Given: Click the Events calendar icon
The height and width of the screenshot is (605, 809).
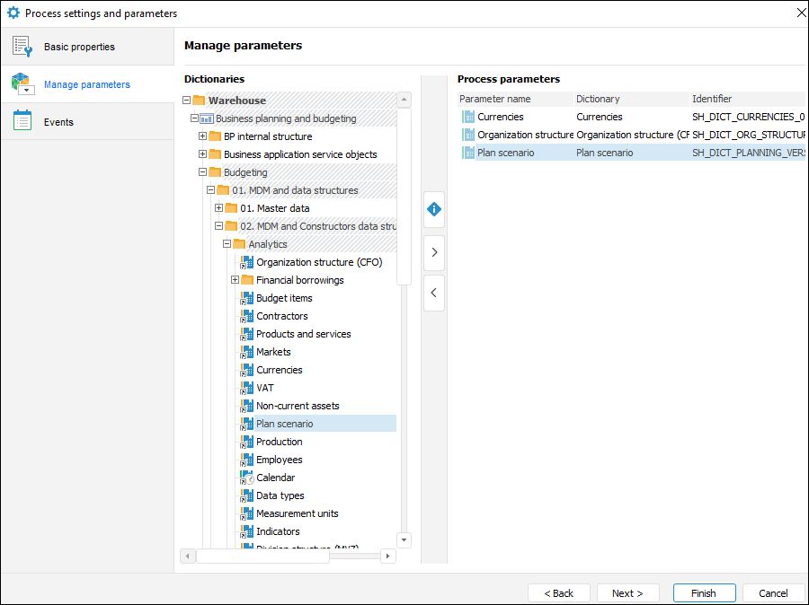Looking at the screenshot, I should [22, 121].
